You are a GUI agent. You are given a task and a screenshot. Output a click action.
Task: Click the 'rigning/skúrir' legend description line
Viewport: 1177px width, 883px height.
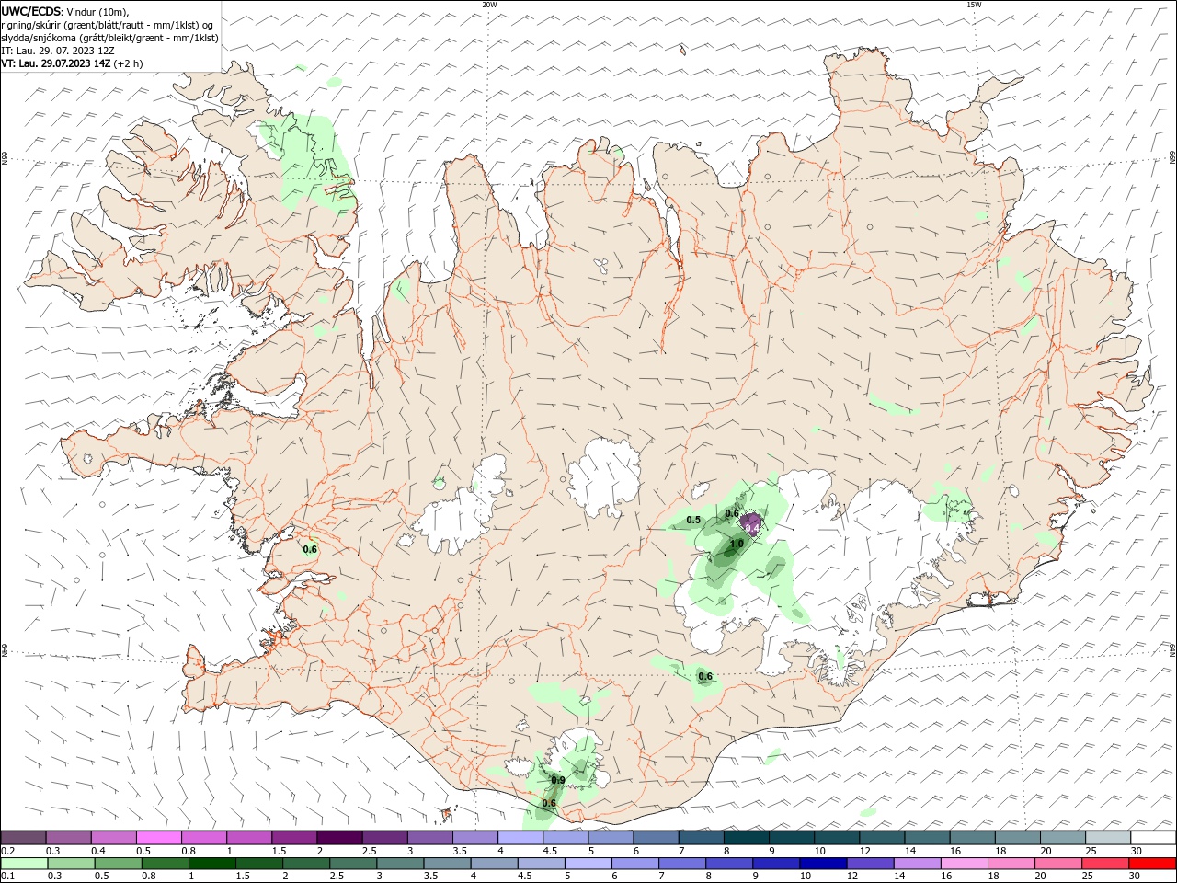(x=108, y=25)
